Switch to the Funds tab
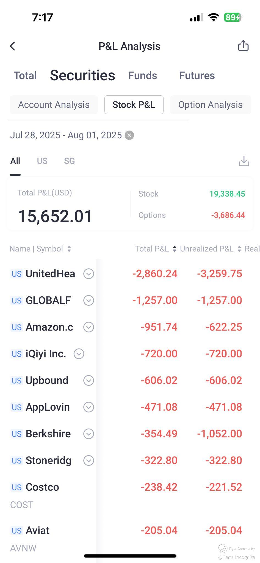260x563 pixels. coord(143,76)
